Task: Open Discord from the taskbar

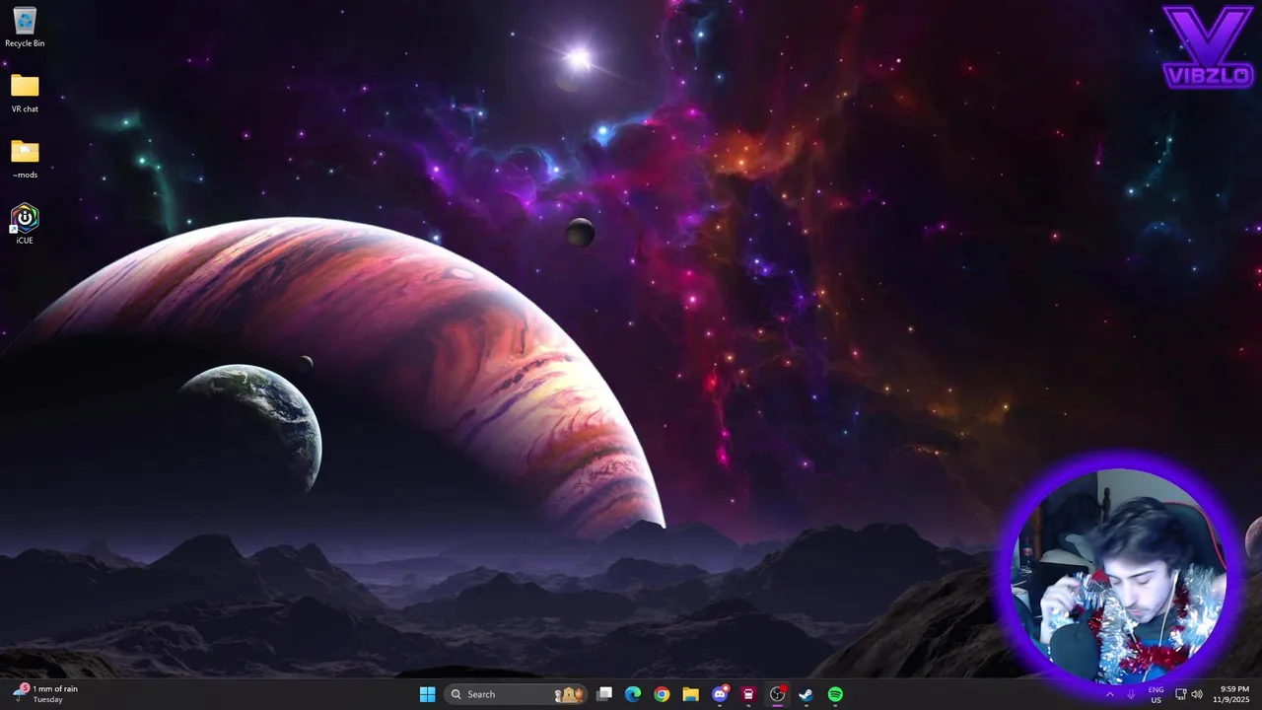Action: coord(720,694)
